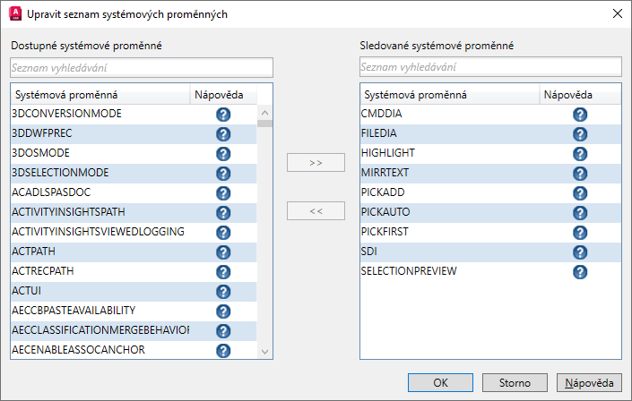Screen dimensions: 632x401
Task: Sort available list by Systémová proměnná header
Action: tap(99, 95)
